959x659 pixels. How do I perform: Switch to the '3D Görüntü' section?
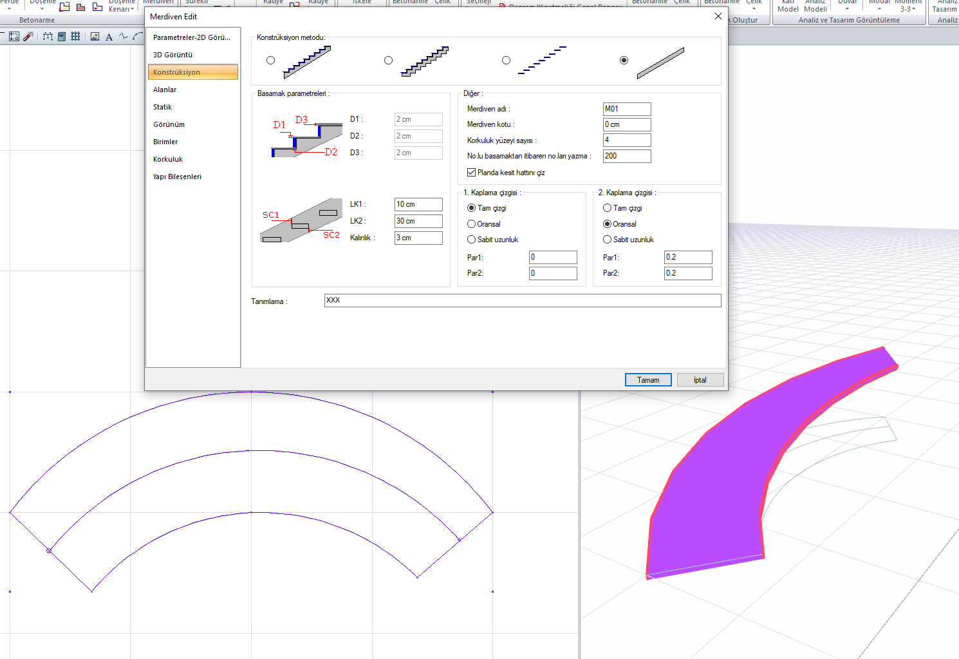point(172,55)
